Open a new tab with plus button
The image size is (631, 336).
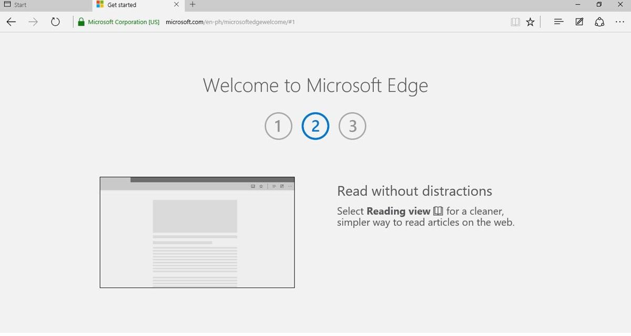point(192,5)
